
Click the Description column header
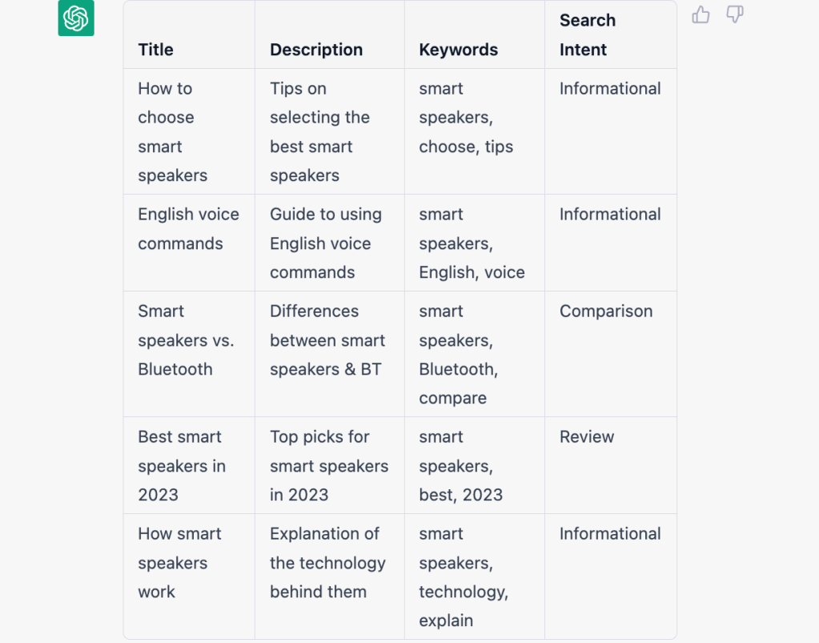316,50
